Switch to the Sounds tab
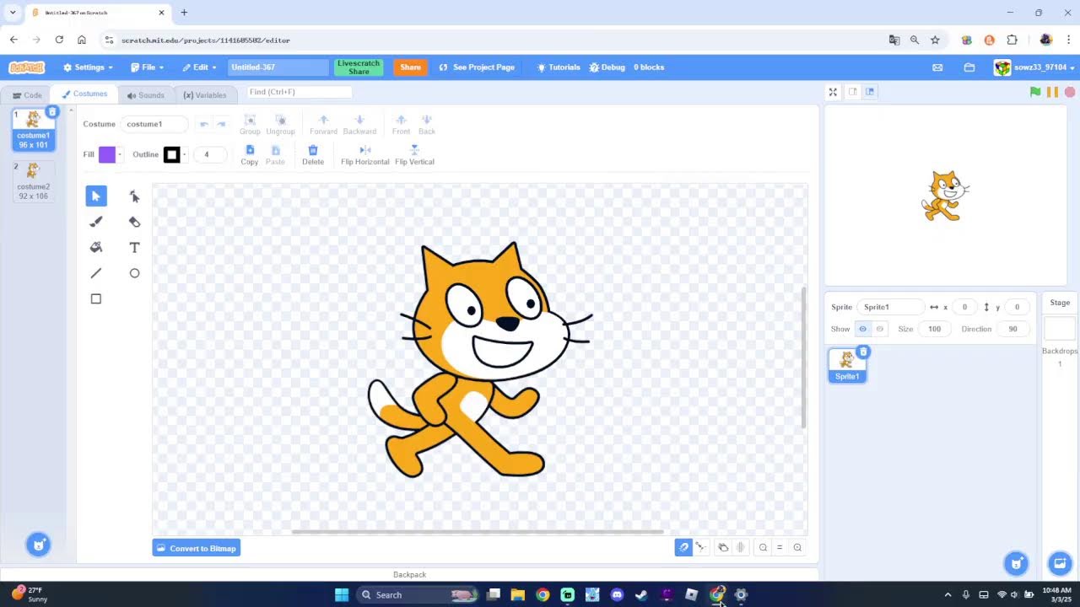This screenshot has width=1080, height=607. 146,95
